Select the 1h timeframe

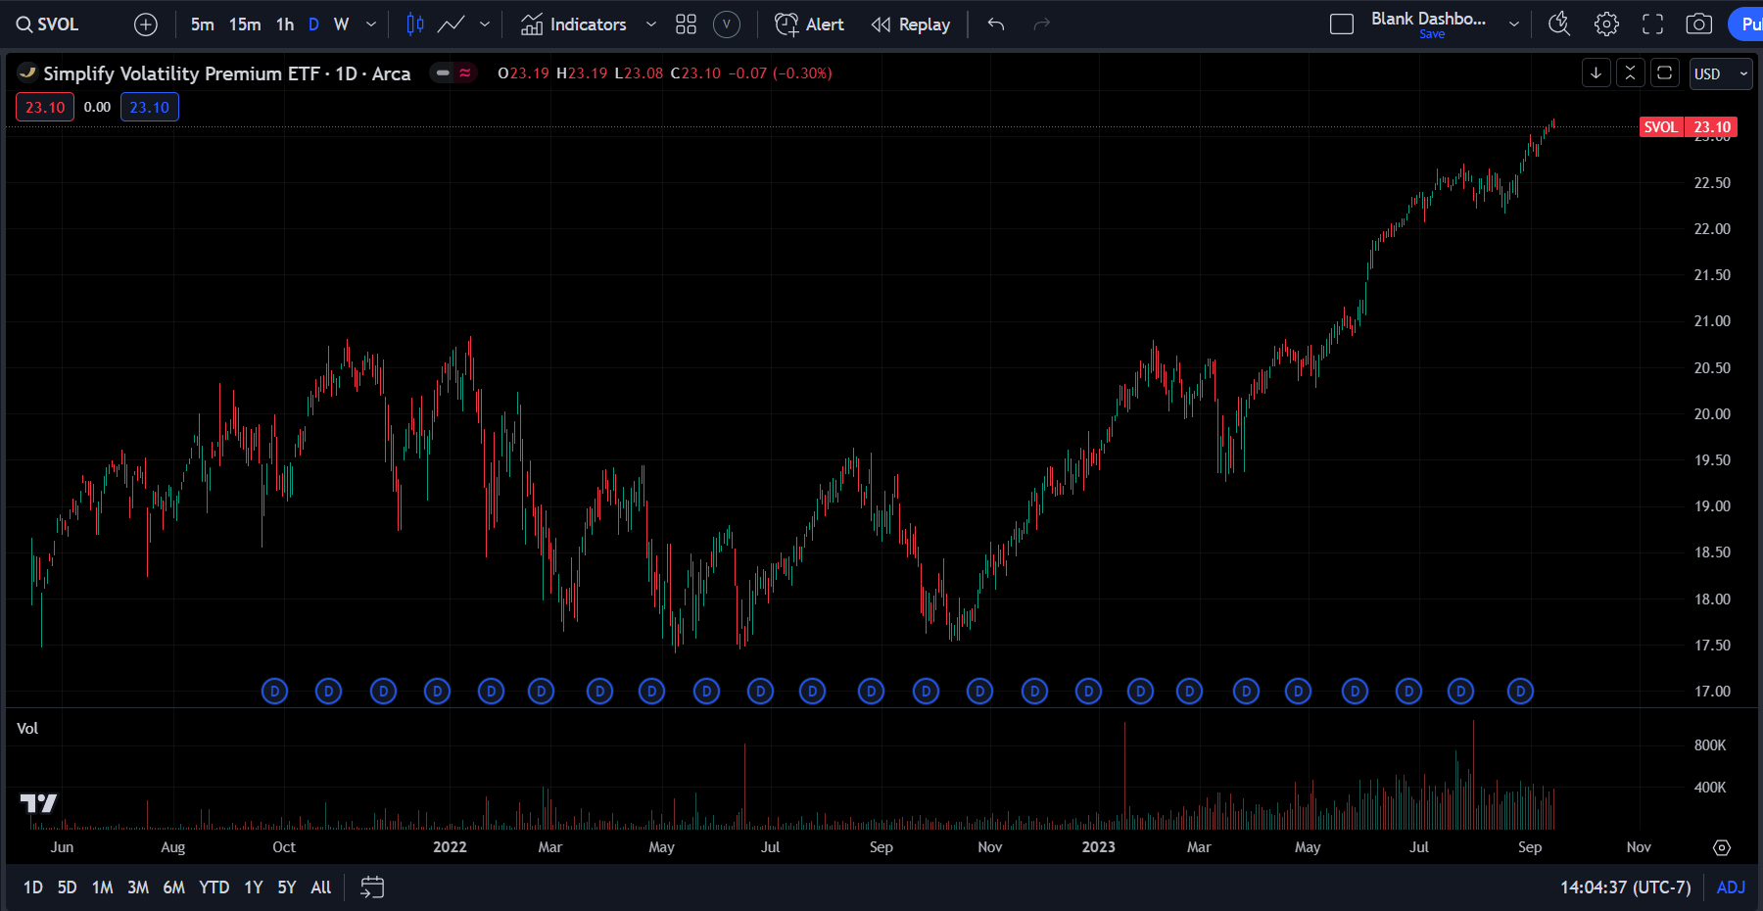(285, 24)
